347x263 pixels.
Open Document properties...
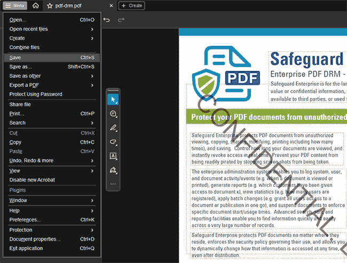point(52,239)
